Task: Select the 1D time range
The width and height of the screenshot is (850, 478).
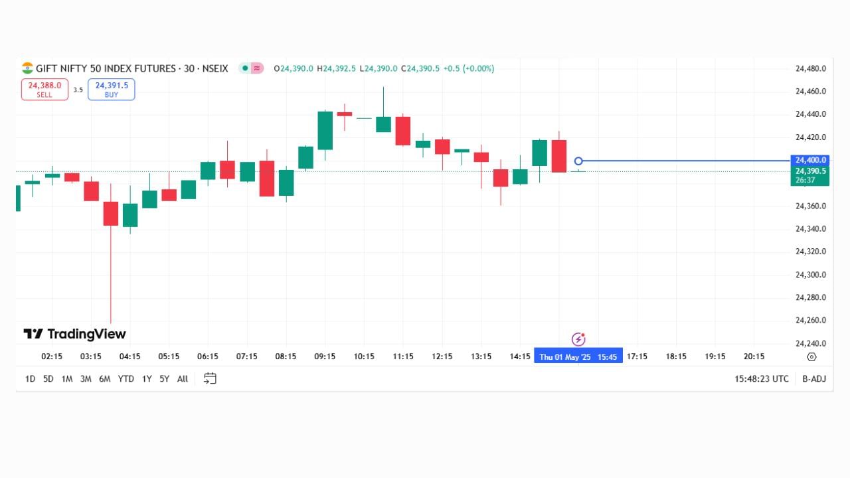Action: tap(30, 379)
